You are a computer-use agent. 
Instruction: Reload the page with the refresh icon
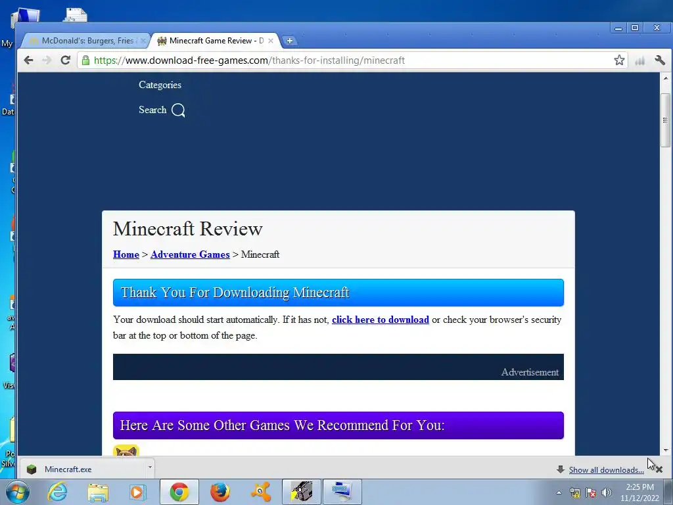(65, 60)
